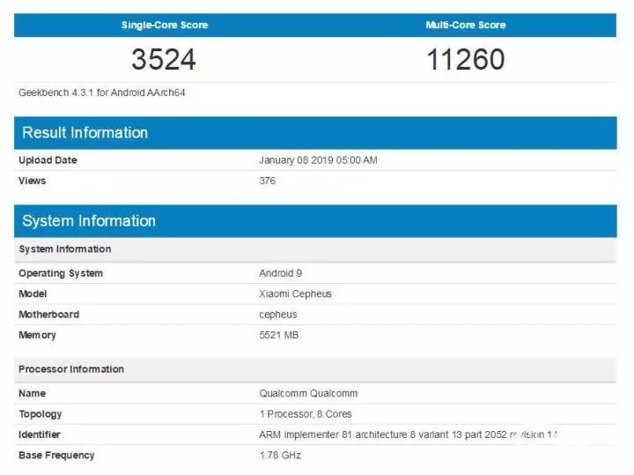Select the 'Qualcomm Qualcomm' processor name

[308, 394]
